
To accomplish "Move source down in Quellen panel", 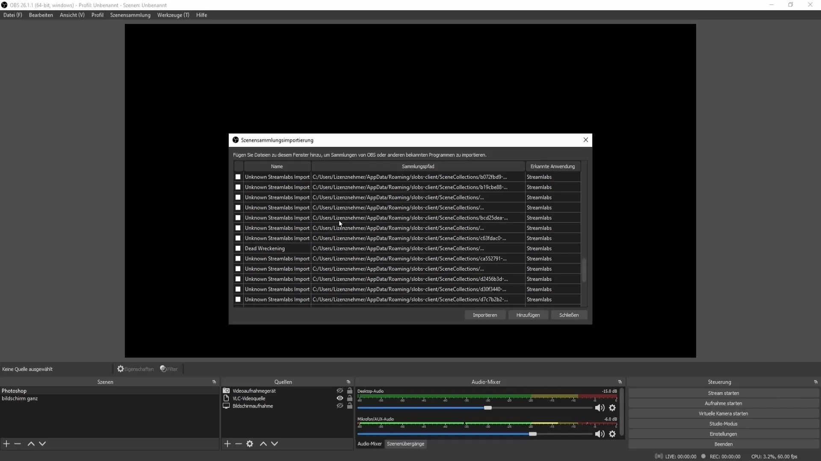I will [275, 444].
